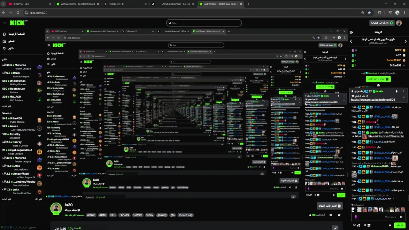The width and height of the screenshot is (409, 230).
Task: Switch to Achievements Kick Dashboard tab
Action: [x=78, y=4]
